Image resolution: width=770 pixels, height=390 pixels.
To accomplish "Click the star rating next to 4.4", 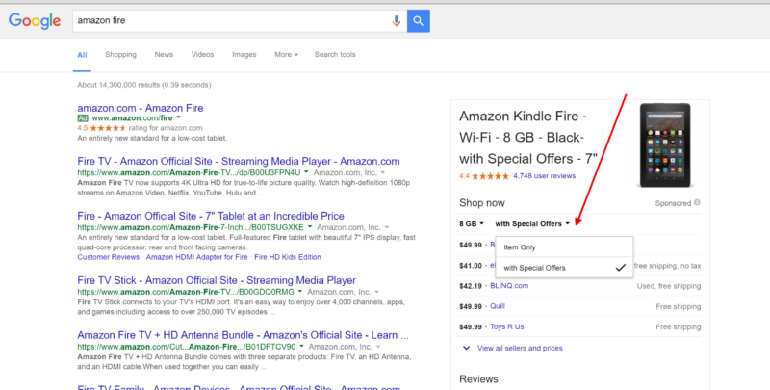I will click(x=491, y=176).
